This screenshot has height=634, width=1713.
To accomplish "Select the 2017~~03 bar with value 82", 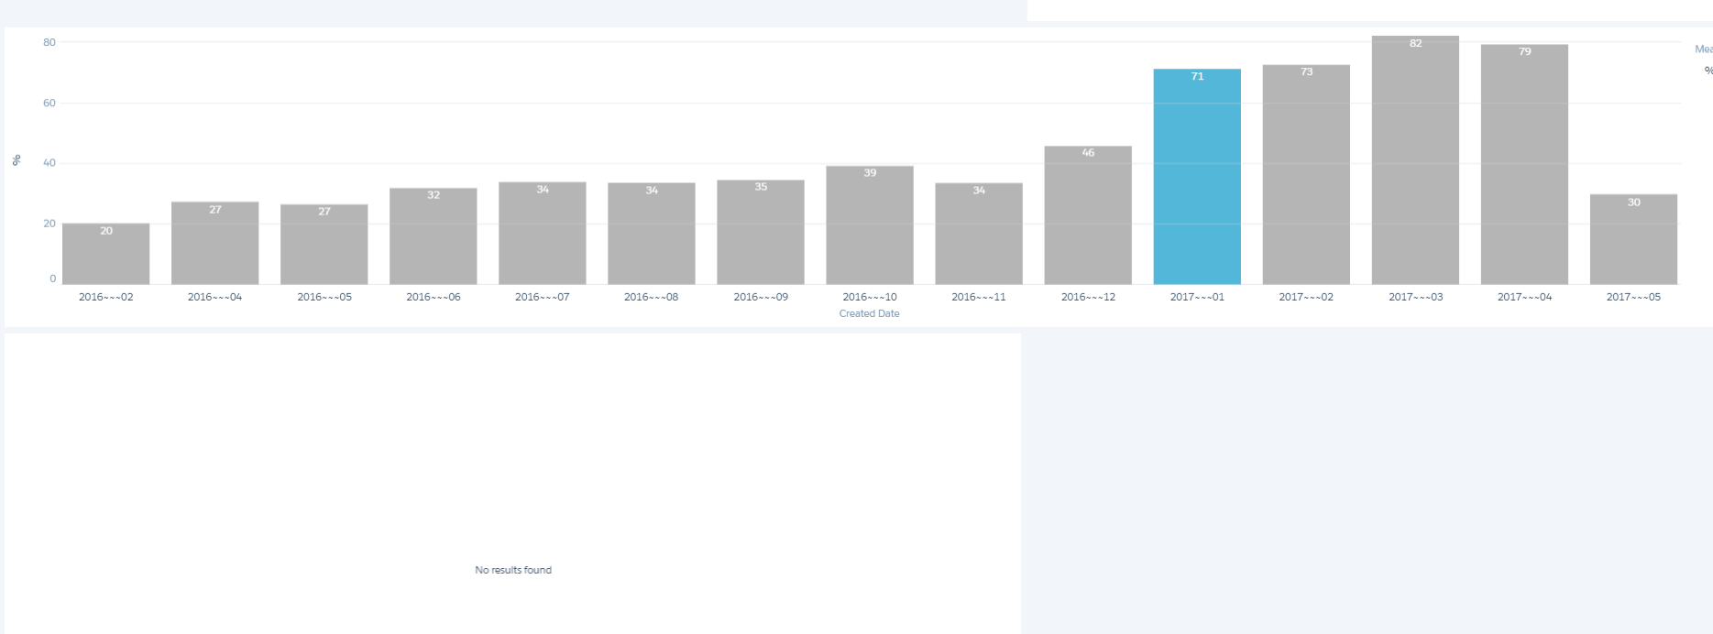I will [1415, 160].
